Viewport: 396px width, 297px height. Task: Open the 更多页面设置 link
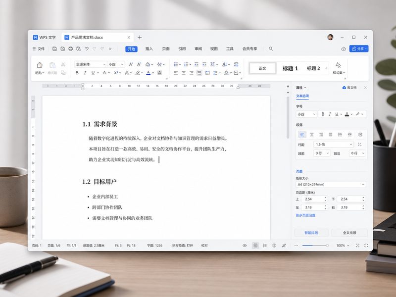tap(305, 215)
